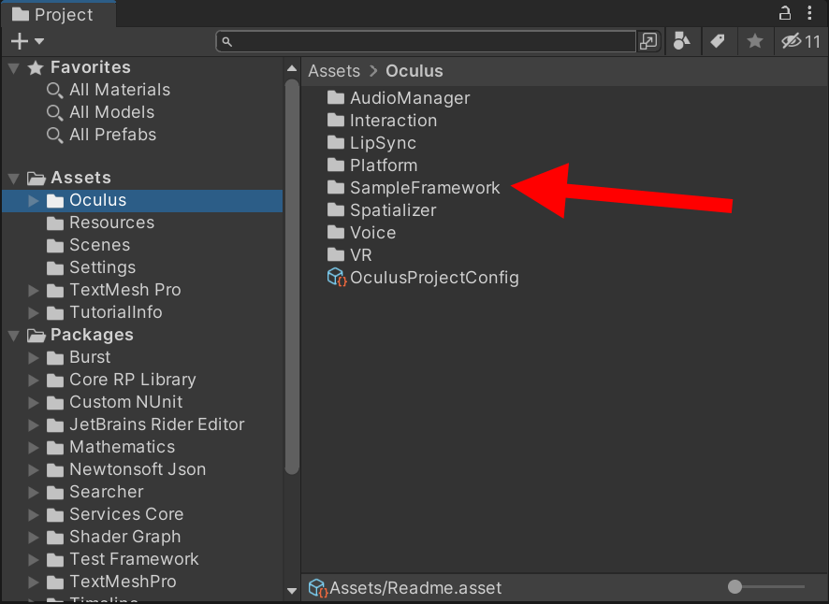Expand the Core RP Library package
This screenshot has width=829, height=604.
coord(34,381)
